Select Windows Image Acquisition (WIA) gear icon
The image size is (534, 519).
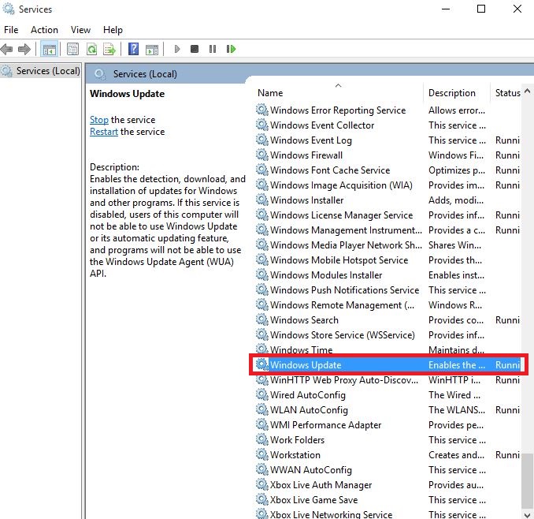pyautogui.click(x=262, y=185)
